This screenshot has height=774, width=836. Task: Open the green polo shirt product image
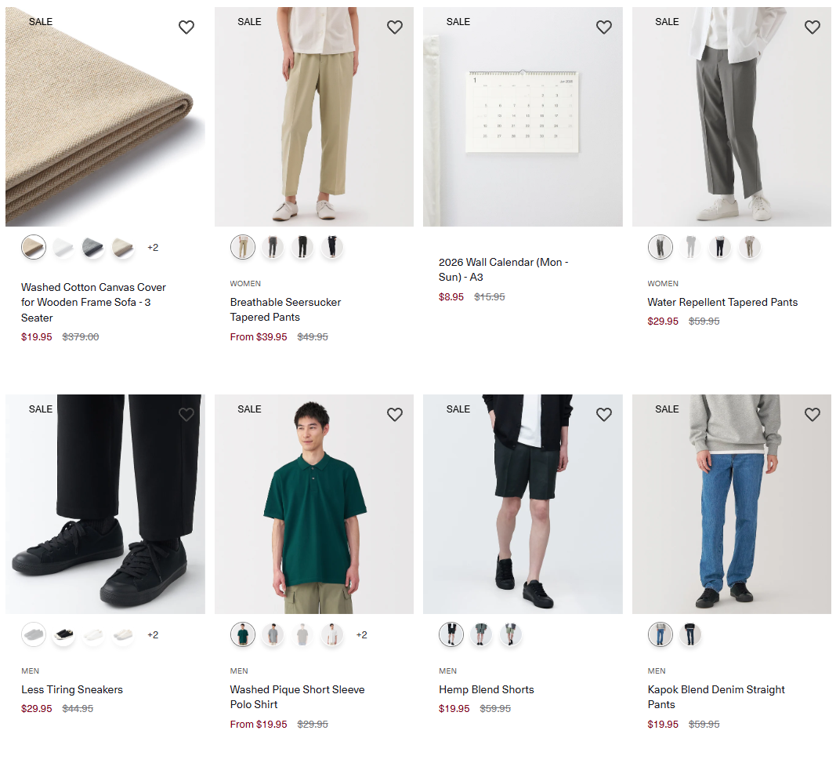tap(314, 504)
